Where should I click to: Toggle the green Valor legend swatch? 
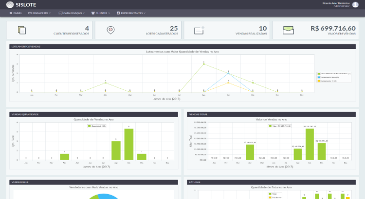pyautogui.click(x=270, y=126)
